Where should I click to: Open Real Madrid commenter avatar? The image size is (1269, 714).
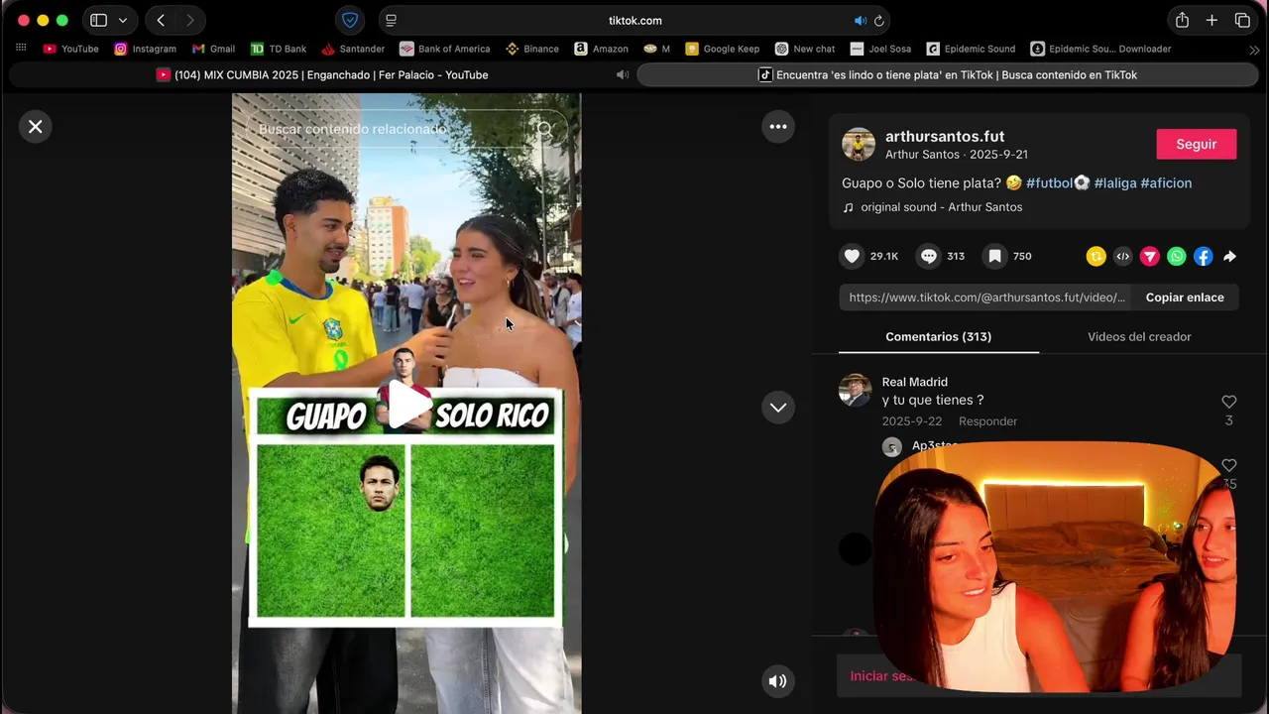(x=856, y=390)
